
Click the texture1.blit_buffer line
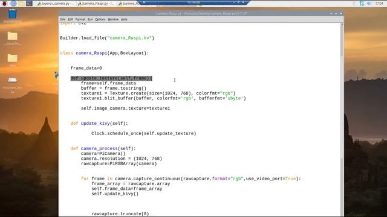pos(163,98)
